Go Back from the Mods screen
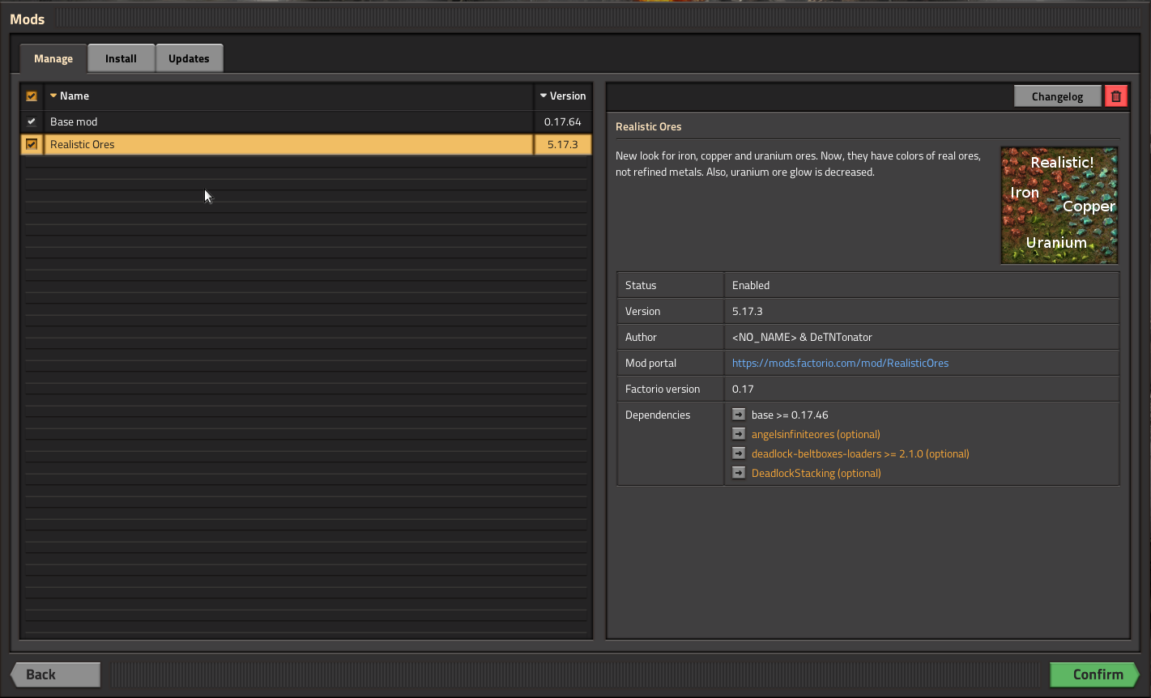The image size is (1151, 698). click(x=55, y=675)
